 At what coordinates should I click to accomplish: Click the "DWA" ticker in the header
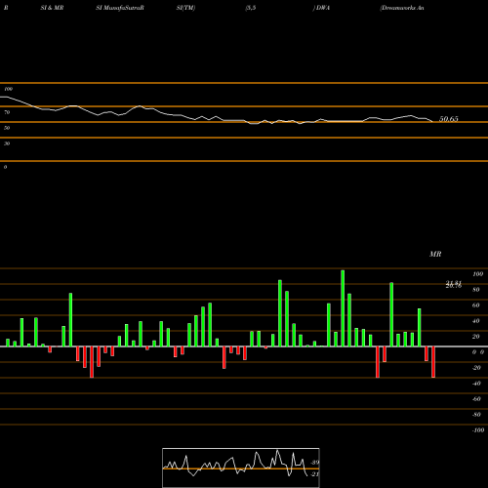323,8
